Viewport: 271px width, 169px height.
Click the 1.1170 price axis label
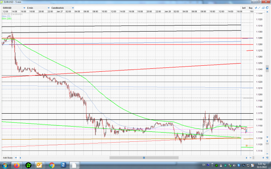point(259,113)
